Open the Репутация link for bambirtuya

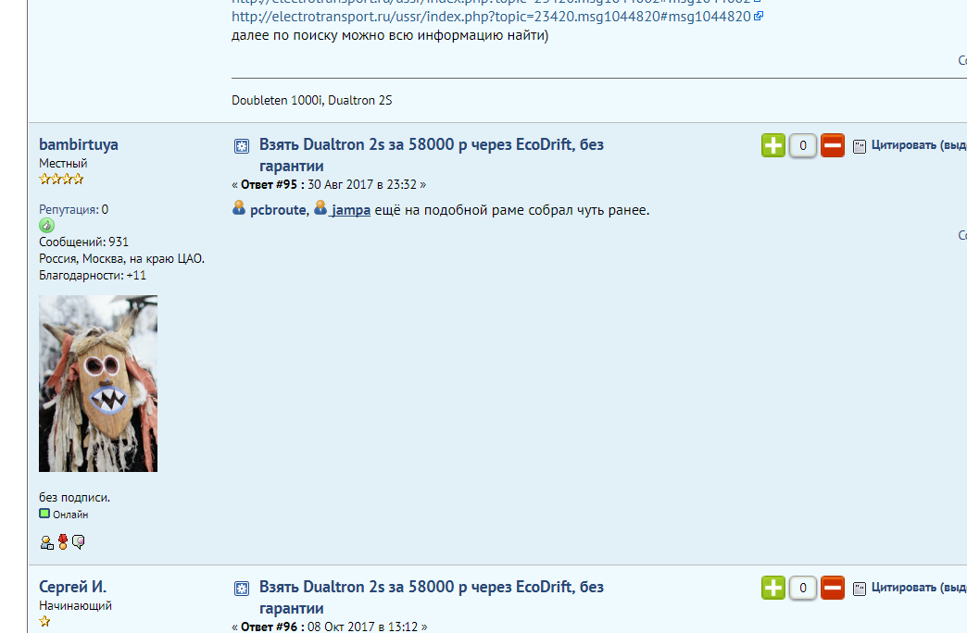tap(68, 209)
